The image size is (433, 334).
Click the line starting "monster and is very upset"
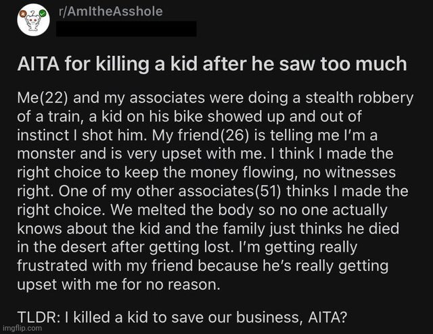point(205,154)
